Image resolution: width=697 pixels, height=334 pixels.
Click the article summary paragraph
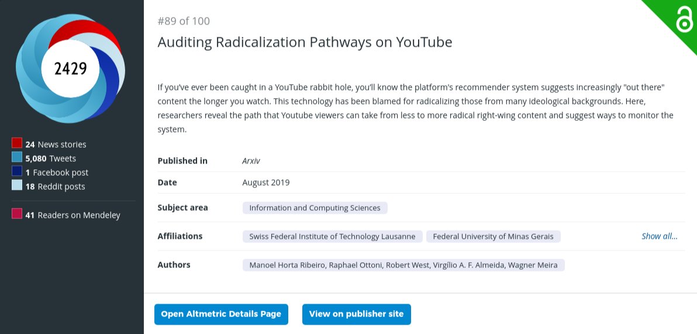(416, 109)
